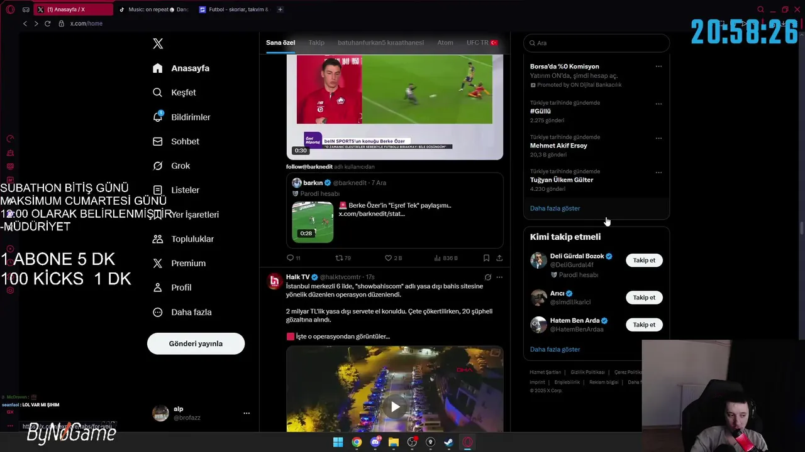Switch to Futbol skorlar browser tab
This screenshot has width=805, height=452.
(234, 9)
